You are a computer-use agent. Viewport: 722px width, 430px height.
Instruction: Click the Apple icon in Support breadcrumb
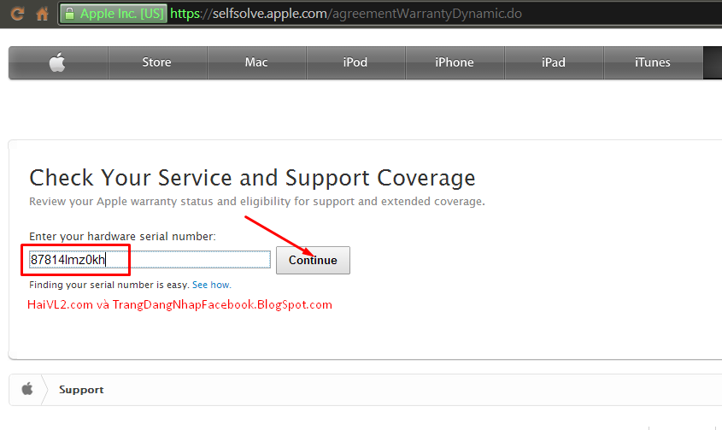point(27,389)
